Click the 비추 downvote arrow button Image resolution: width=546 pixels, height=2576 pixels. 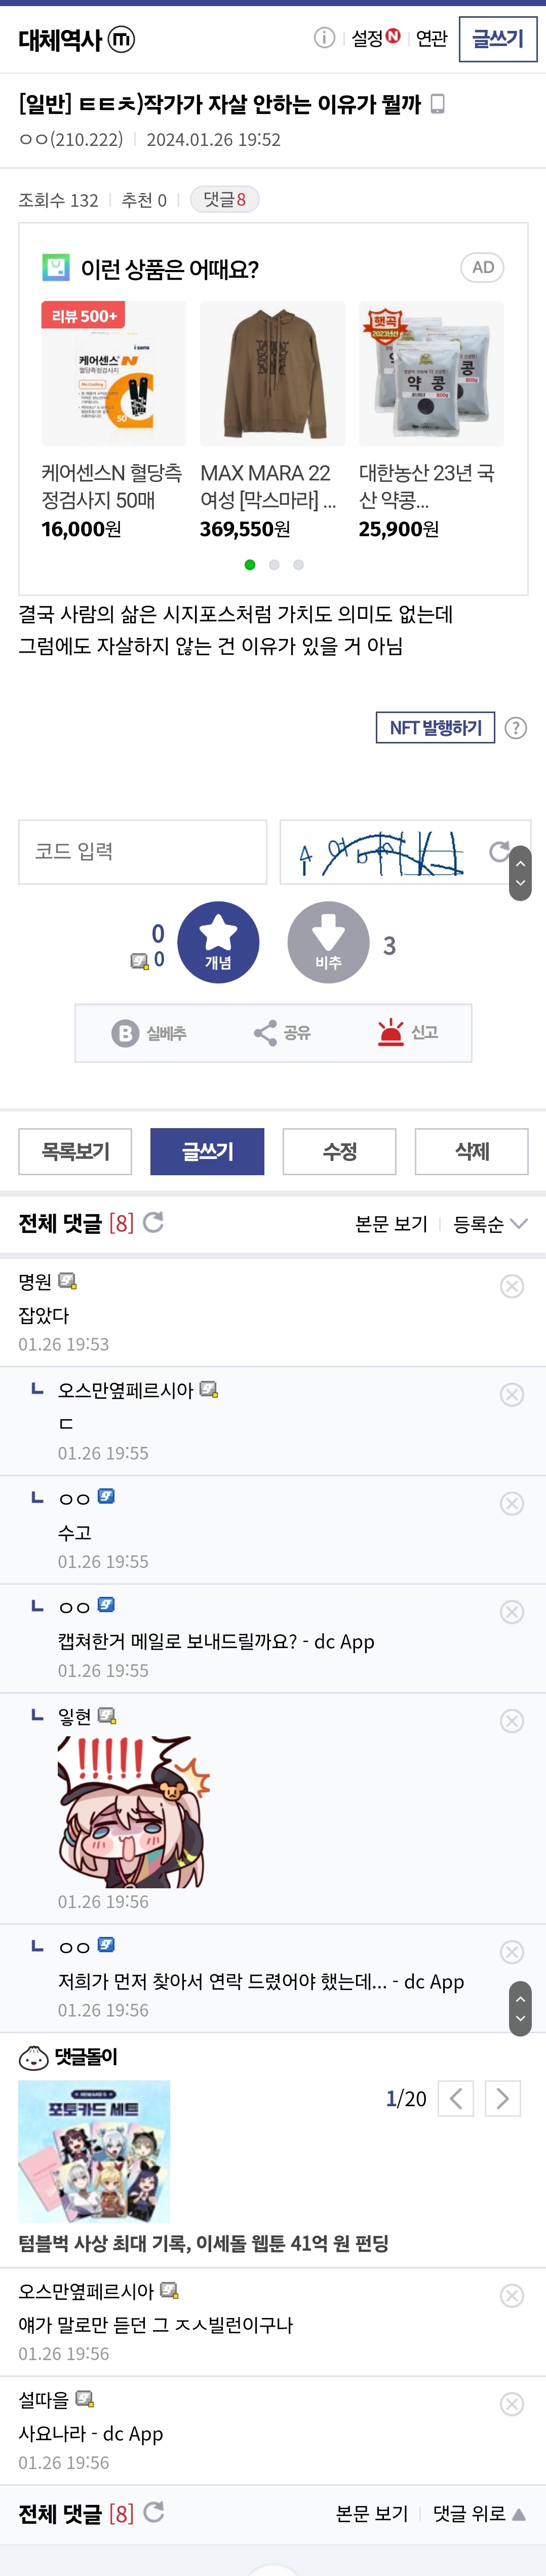(328, 941)
